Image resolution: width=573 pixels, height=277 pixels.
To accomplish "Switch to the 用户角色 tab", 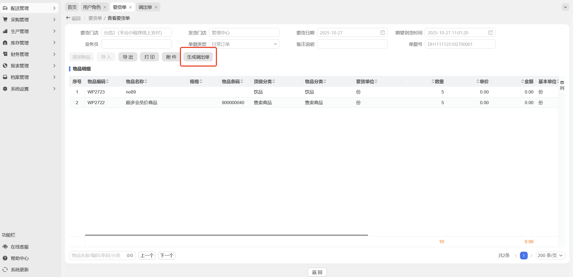I will (x=92, y=7).
